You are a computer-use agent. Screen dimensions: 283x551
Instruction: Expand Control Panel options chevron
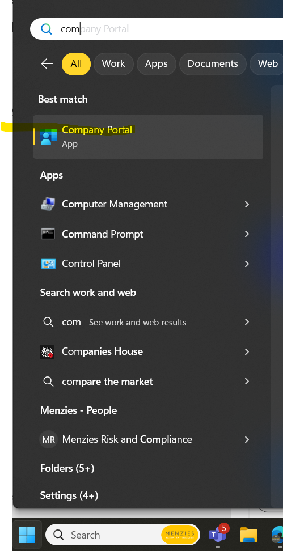click(x=247, y=264)
